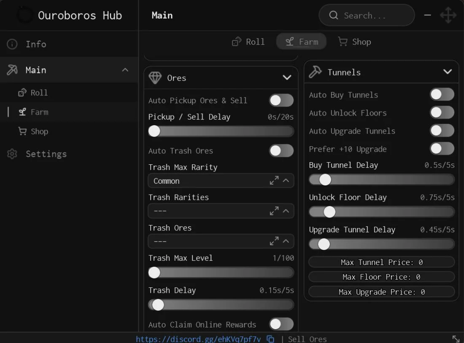Image resolution: width=464 pixels, height=343 pixels.
Task: Click the diamond icon in Ores header
Action: click(155, 78)
